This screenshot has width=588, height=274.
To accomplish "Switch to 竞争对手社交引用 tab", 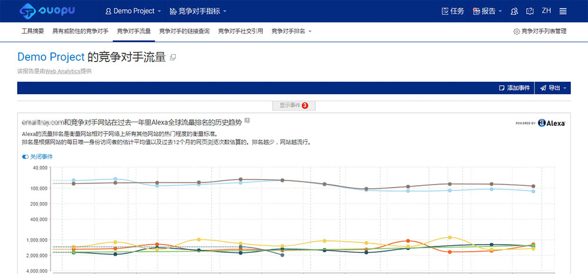I will click(x=240, y=32).
